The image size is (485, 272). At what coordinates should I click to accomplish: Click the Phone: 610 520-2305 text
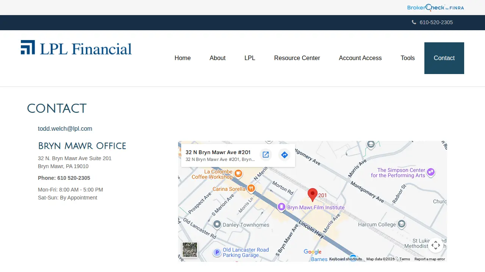coord(64,178)
